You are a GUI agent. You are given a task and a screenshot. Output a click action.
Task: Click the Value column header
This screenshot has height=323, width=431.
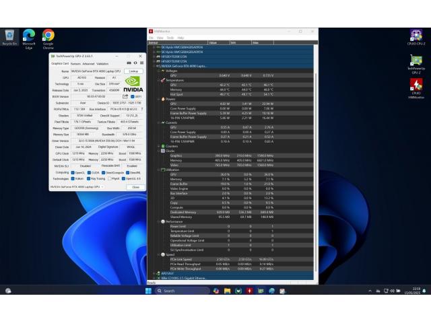point(219,42)
